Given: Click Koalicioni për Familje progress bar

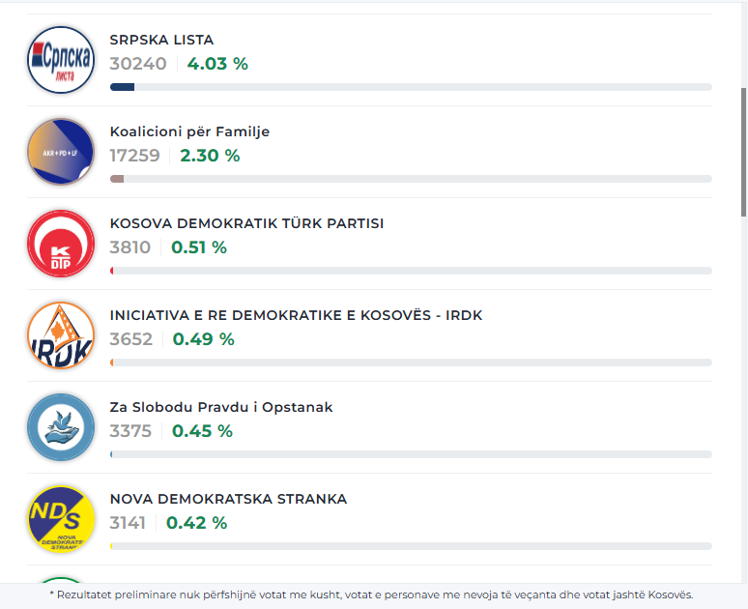Looking at the screenshot, I should (411, 179).
